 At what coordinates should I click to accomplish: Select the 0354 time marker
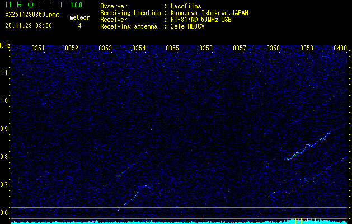point(139,48)
